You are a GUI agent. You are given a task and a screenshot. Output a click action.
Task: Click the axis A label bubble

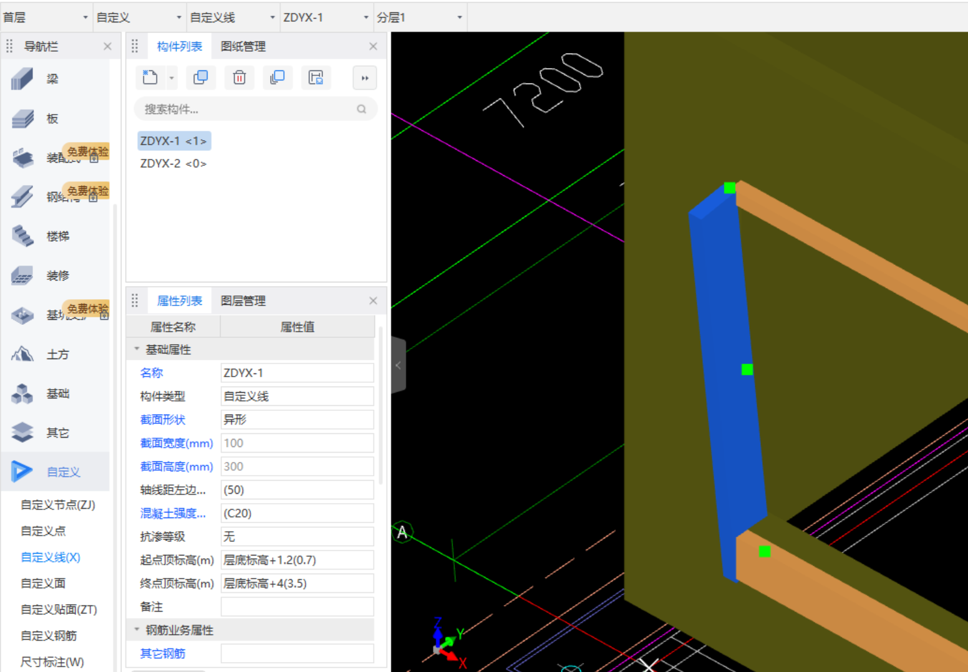[402, 532]
